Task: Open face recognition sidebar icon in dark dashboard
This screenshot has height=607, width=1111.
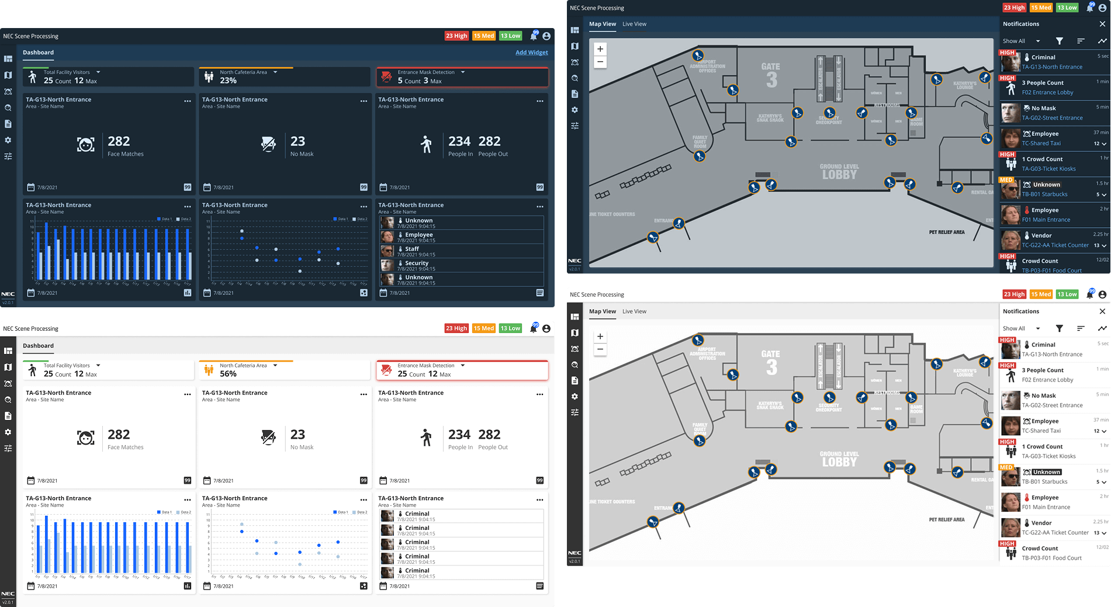Action: click(x=8, y=92)
